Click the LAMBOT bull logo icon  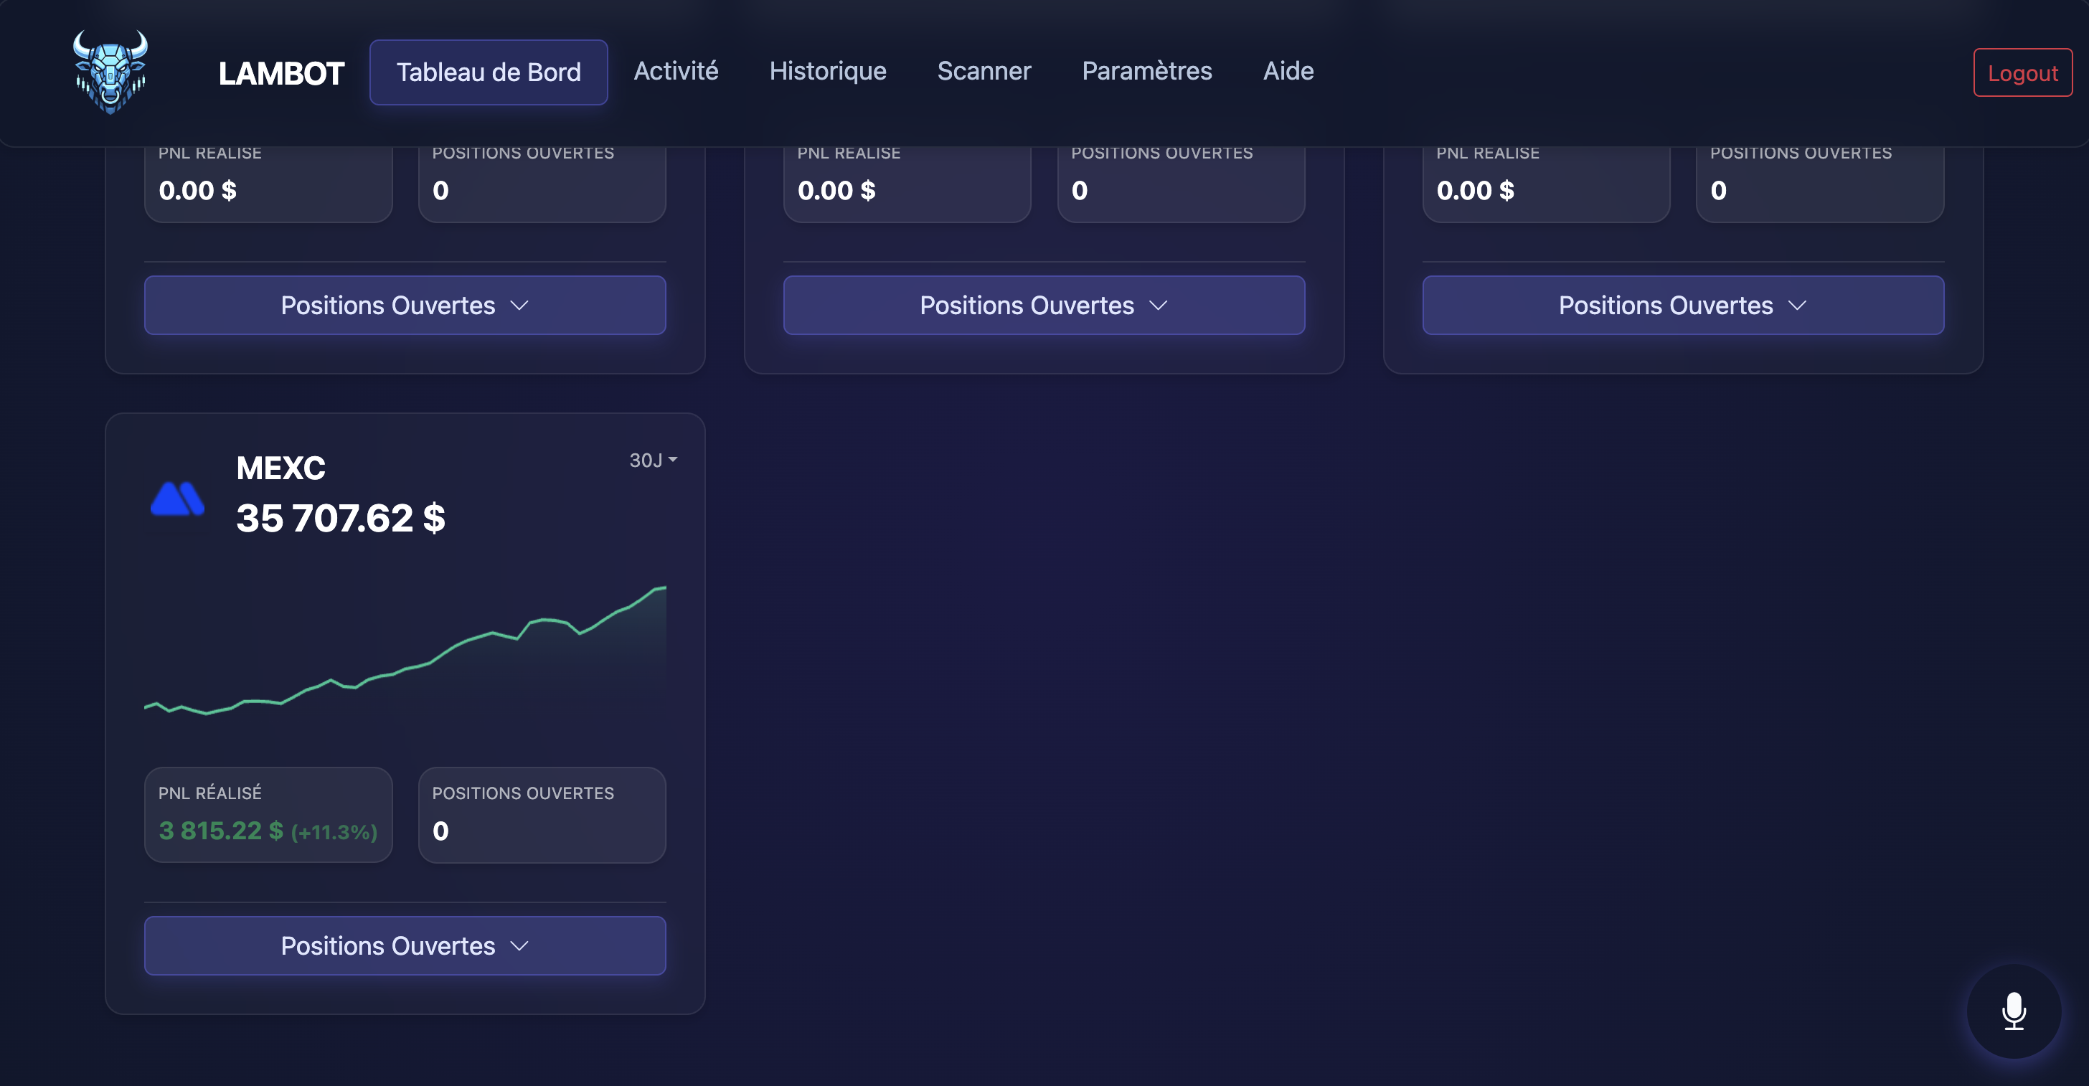click(x=110, y=72)
